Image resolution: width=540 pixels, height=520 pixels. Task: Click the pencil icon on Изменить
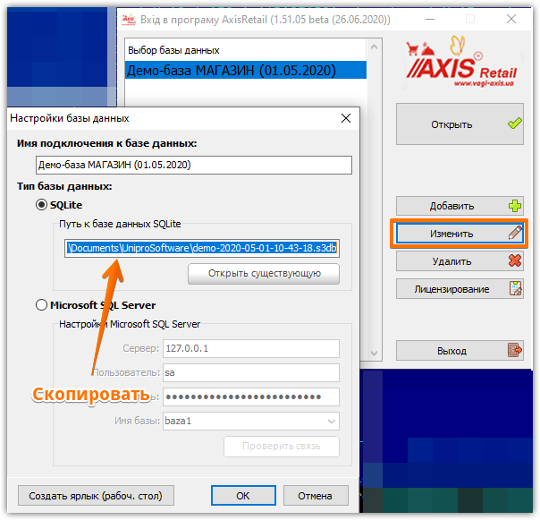pos(515,233)
